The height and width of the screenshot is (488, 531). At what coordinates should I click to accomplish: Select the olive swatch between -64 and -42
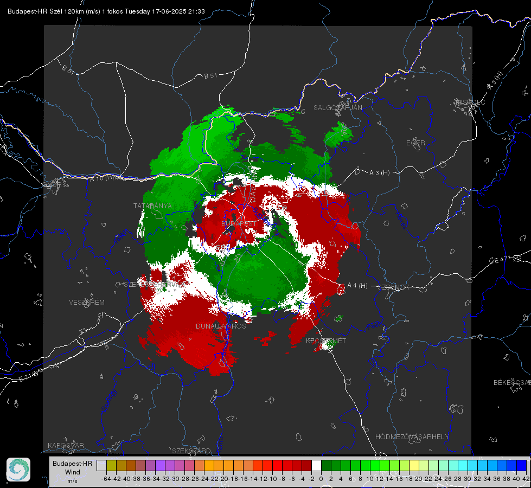111,465
